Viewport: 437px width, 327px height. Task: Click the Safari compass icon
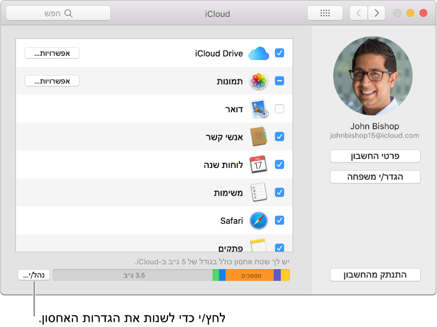[x=258, y=221]
